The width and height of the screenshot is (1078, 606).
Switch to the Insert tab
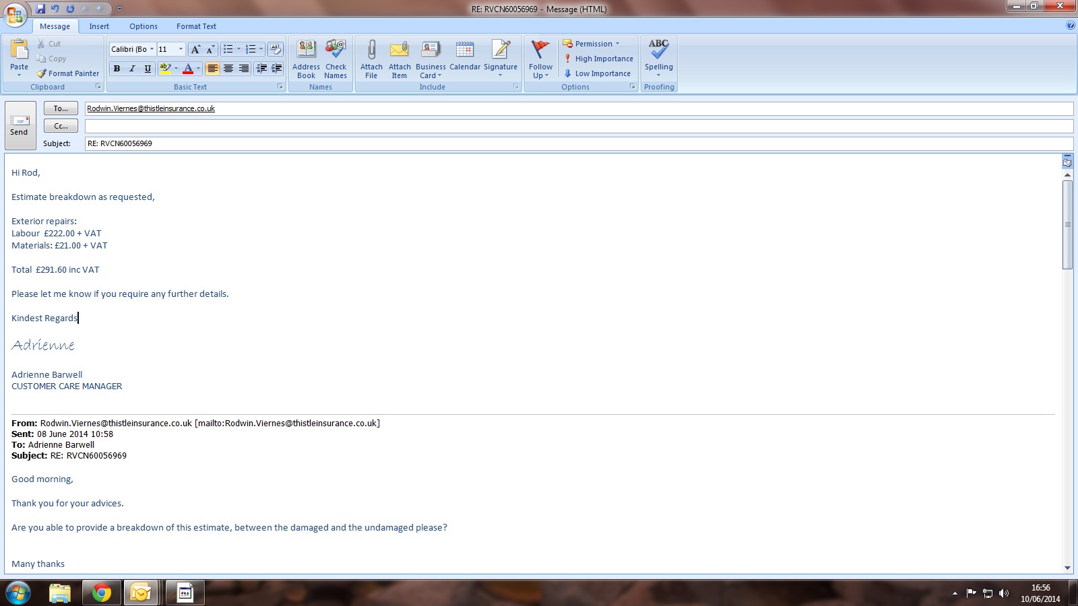(x=99, y=26)
